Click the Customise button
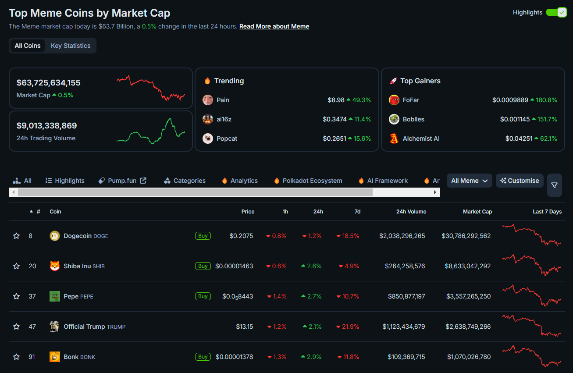This screenshot has width=573, height=373. pyautogui.click(x=520, y=181)
